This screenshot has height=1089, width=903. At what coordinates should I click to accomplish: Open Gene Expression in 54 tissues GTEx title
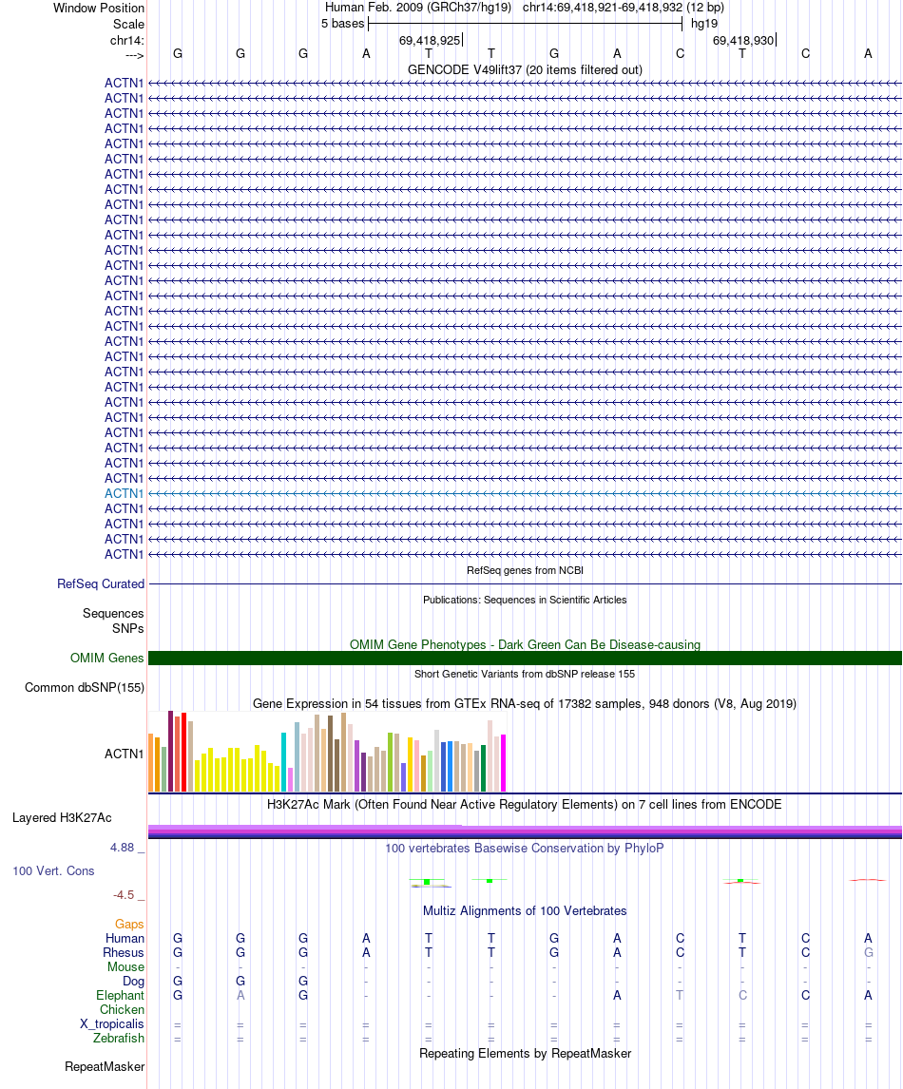point(525,703)
